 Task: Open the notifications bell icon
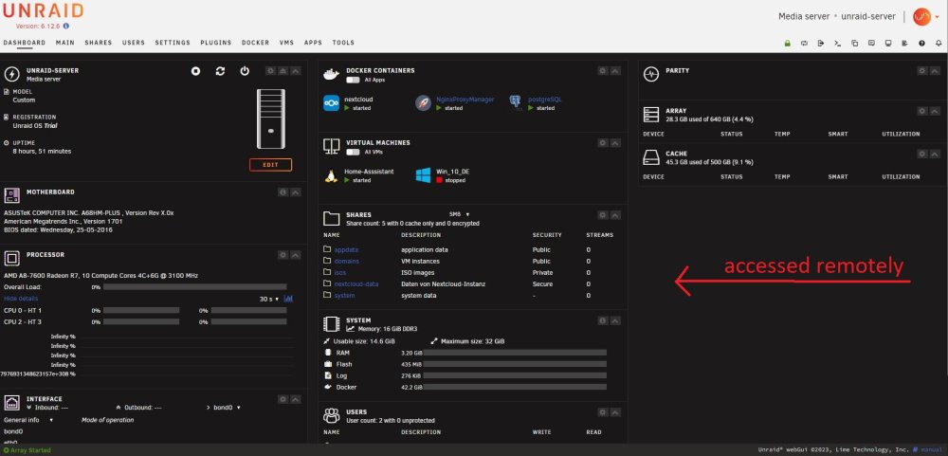939,43
